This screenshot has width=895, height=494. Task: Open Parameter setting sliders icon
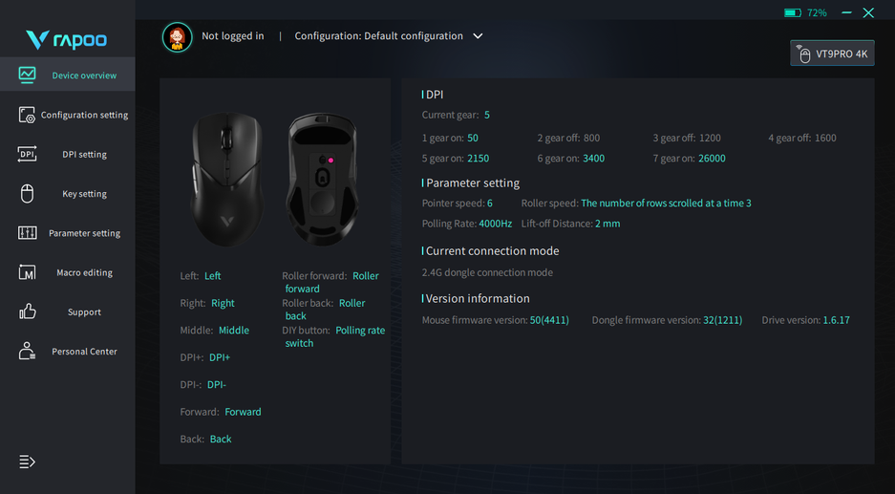[27, 233]
